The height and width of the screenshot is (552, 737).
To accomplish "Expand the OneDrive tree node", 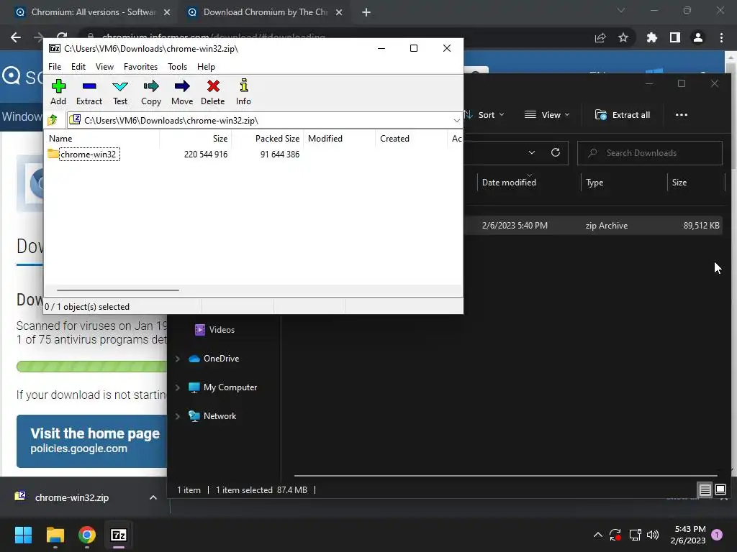I will (x=178, y=359).
